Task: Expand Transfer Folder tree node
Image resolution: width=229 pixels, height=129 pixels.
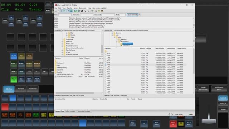Action: 62,50
